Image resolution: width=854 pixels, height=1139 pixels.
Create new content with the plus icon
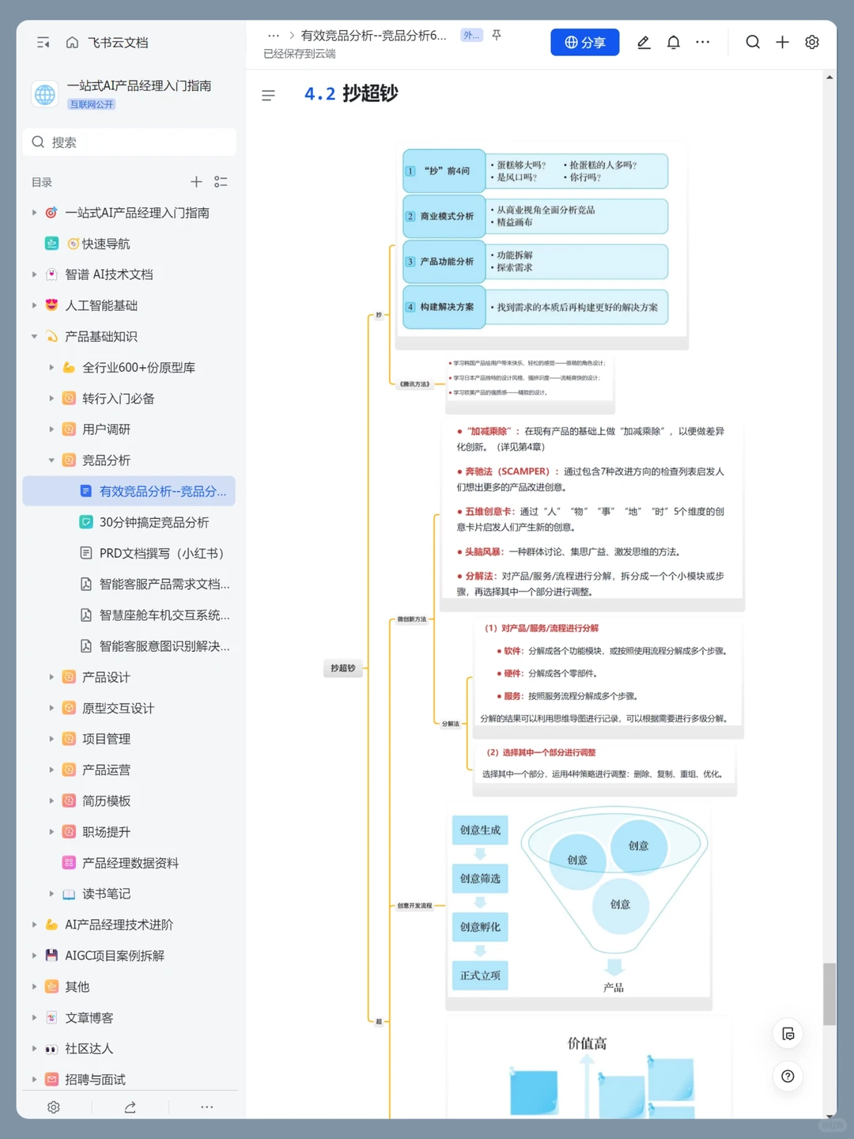782,42
